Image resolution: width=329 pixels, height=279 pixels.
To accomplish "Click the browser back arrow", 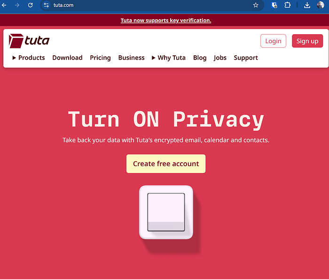I will point(4,5).
